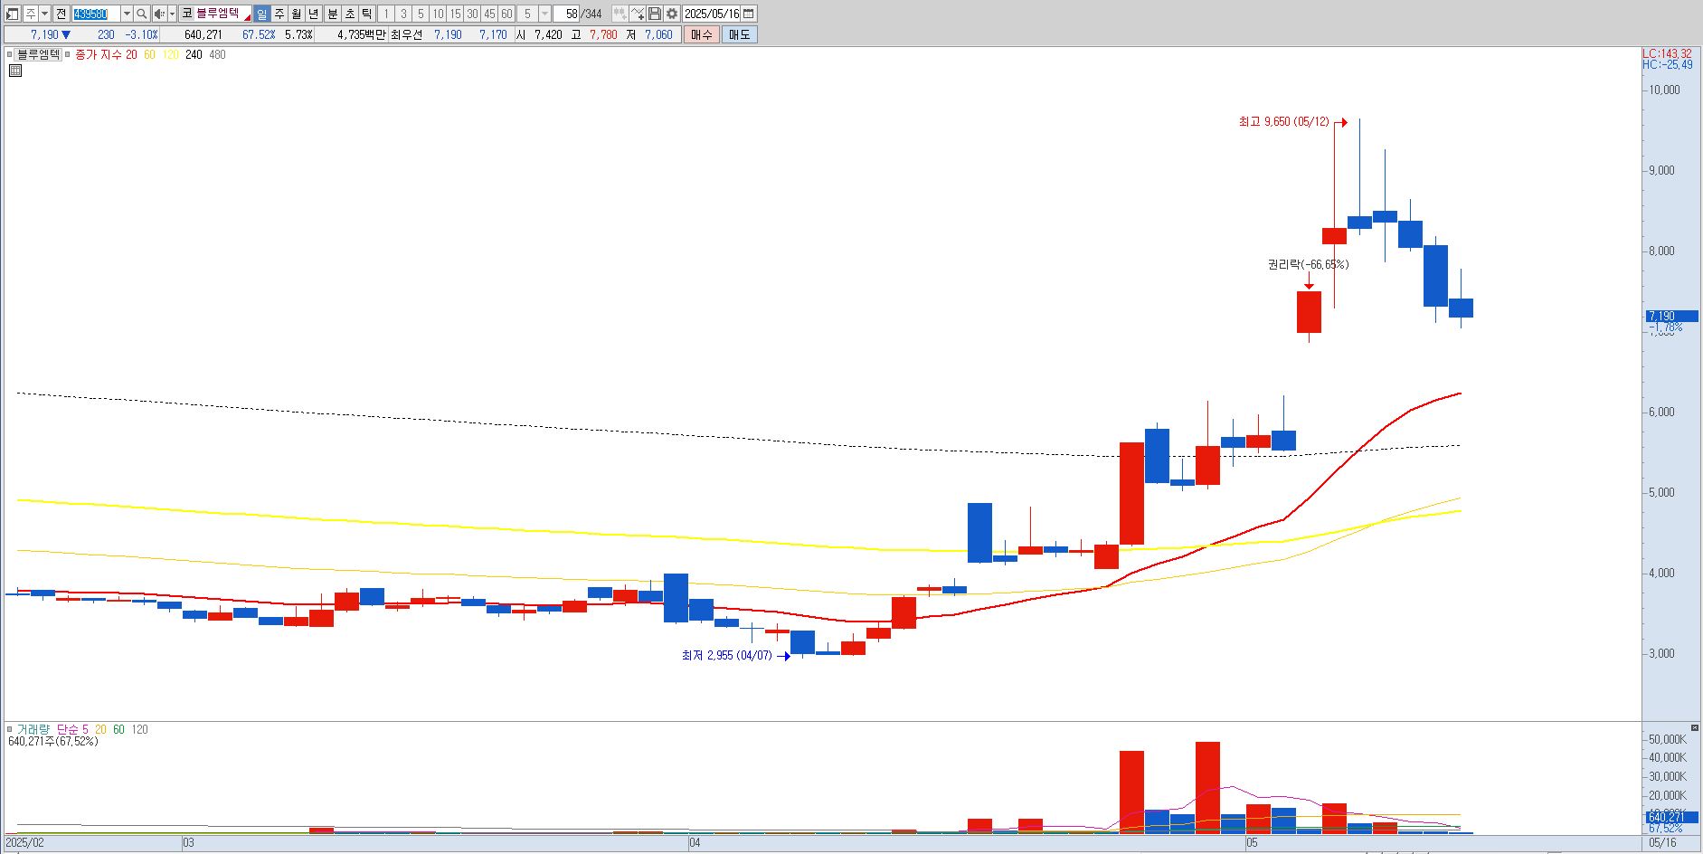This screenshot has height=854, width=1703.
Task: Click the candle-add icon left of the indicator icon
Action: point(620,14)
